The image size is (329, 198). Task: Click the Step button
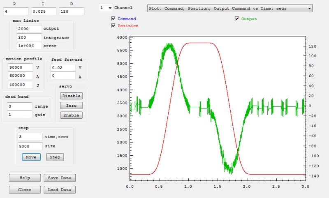tap(55, 157)
